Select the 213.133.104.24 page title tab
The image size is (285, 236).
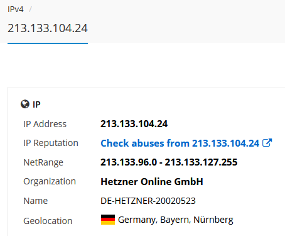[48, 28]
